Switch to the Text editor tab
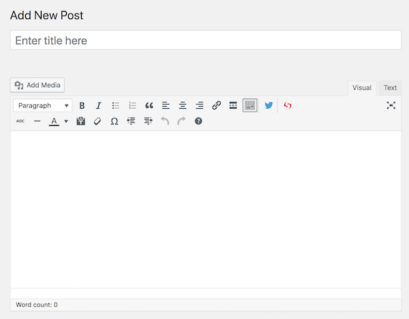 pos(390,88)
